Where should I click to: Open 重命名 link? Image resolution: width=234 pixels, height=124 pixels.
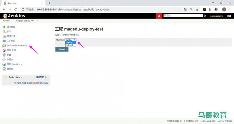(x=10, y=69)
